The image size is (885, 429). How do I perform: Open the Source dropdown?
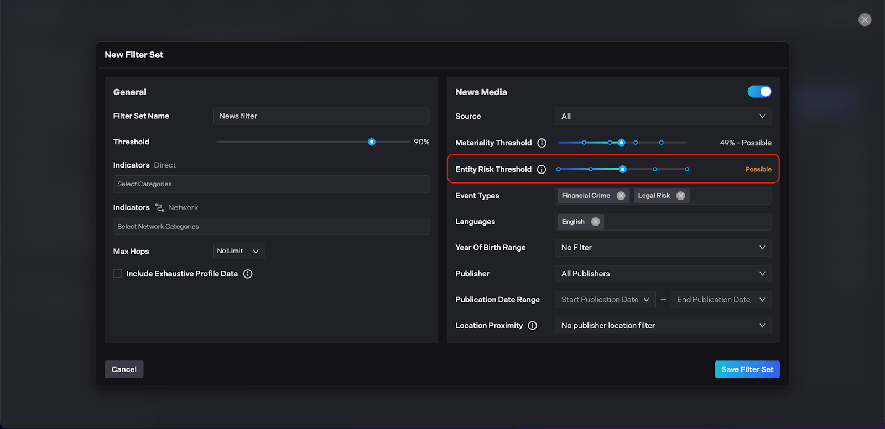[663, 117]
